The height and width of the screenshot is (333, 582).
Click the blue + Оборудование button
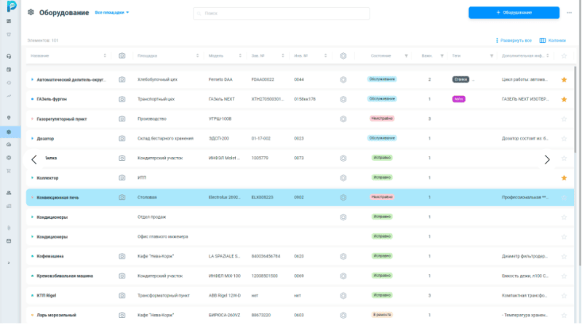coord(514,12)
